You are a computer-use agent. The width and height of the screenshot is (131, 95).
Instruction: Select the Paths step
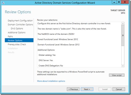(x=10, y=36)
